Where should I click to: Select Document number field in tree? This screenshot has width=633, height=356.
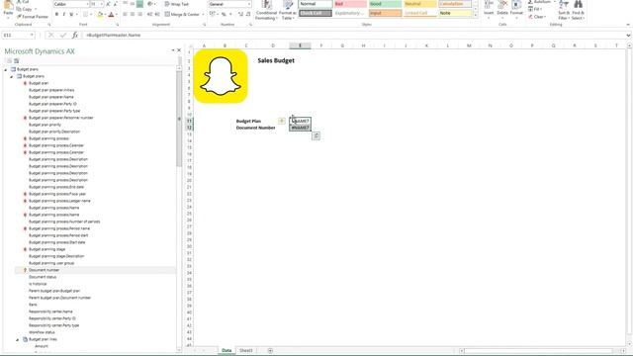pos(44,270)
